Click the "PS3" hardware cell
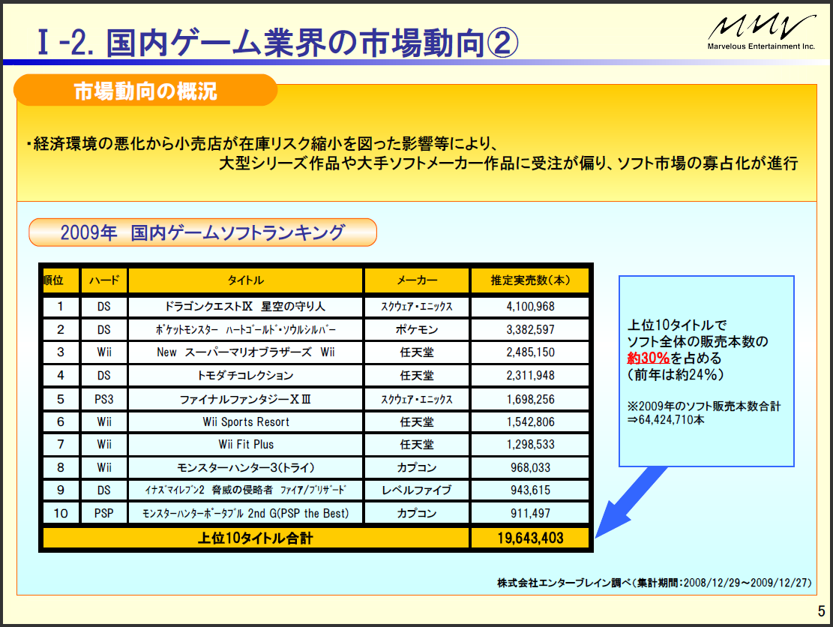The width and height of the screenshot is (833, 627). coord(104,399)
